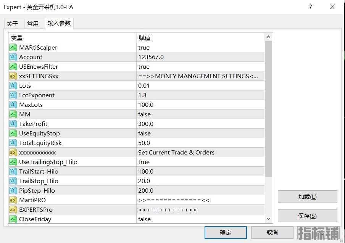This screenshot has width=345, height=243.
Task: Click the MaxLots numeric type icon
Action: point(13,105)
